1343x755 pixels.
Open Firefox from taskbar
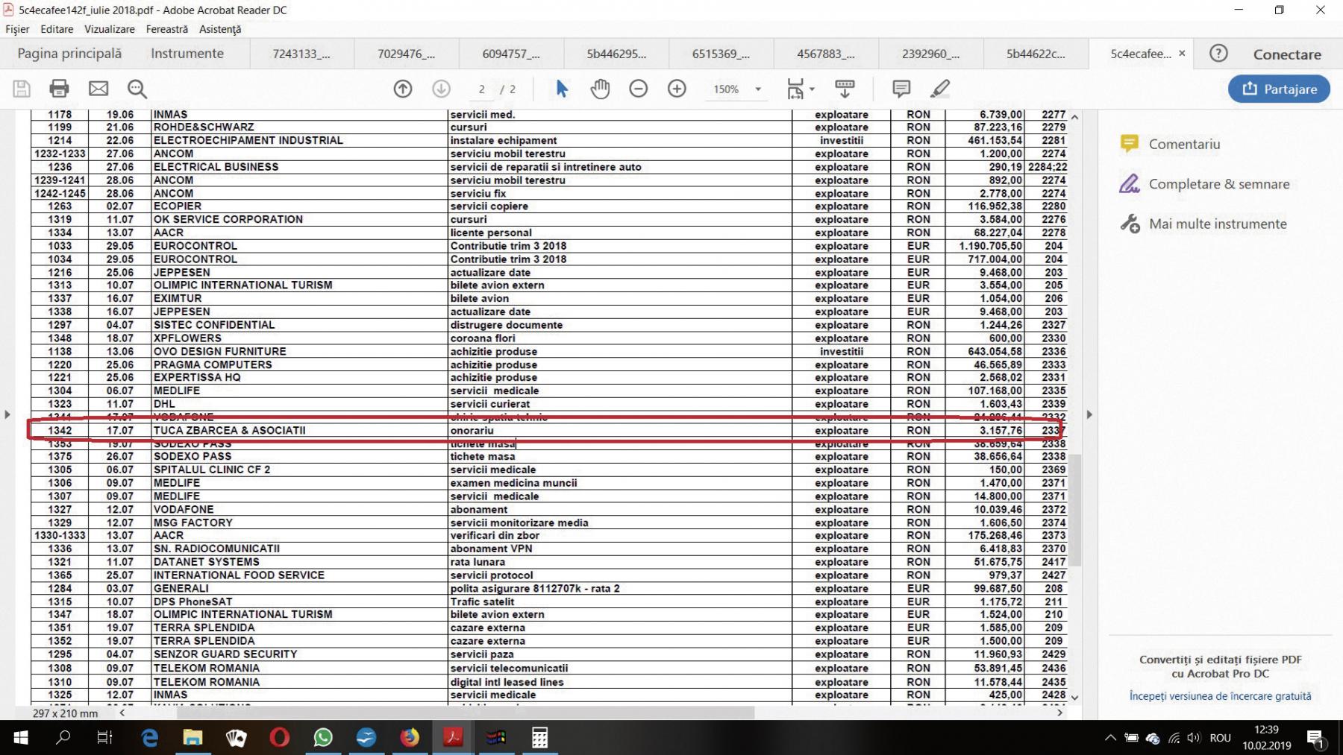[410, 738]
